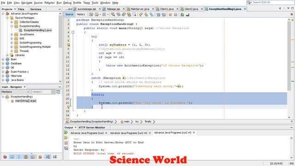The height and width of the screenshot is (166, 295).
Task: Click editor split-window icon at toolbar right end
Action: pyautogui.click(x=292, y=14)
